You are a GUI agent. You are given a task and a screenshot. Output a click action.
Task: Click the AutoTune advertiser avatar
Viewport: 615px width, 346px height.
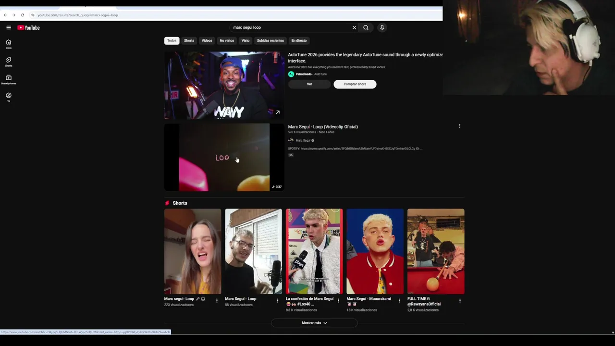(291, 74)
